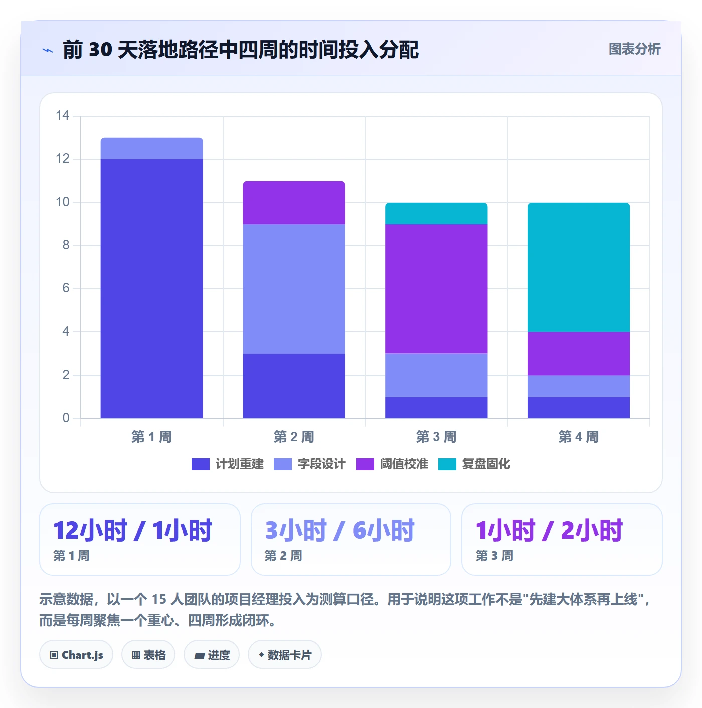This screenshot has height=708, width=702.
Task: Select the 计划重建 segment in the 第 1 周 bar
Action: point(152,289)
